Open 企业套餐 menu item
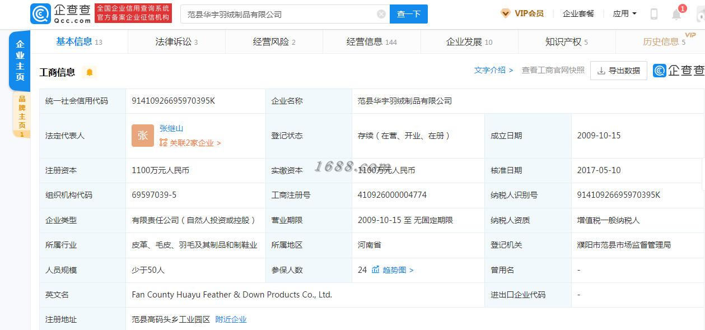Viewport: 705px width, 330px height. [x=578, y=13]
